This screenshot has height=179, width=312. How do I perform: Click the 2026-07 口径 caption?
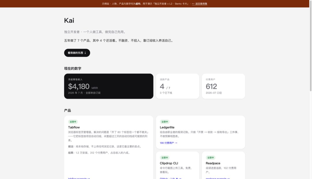pos(214,93)
